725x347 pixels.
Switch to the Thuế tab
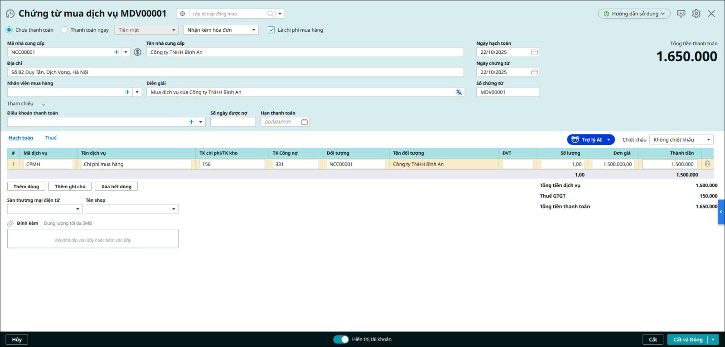click(x=51, y=138)
